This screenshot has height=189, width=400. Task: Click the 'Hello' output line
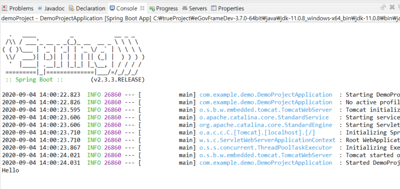10,171
